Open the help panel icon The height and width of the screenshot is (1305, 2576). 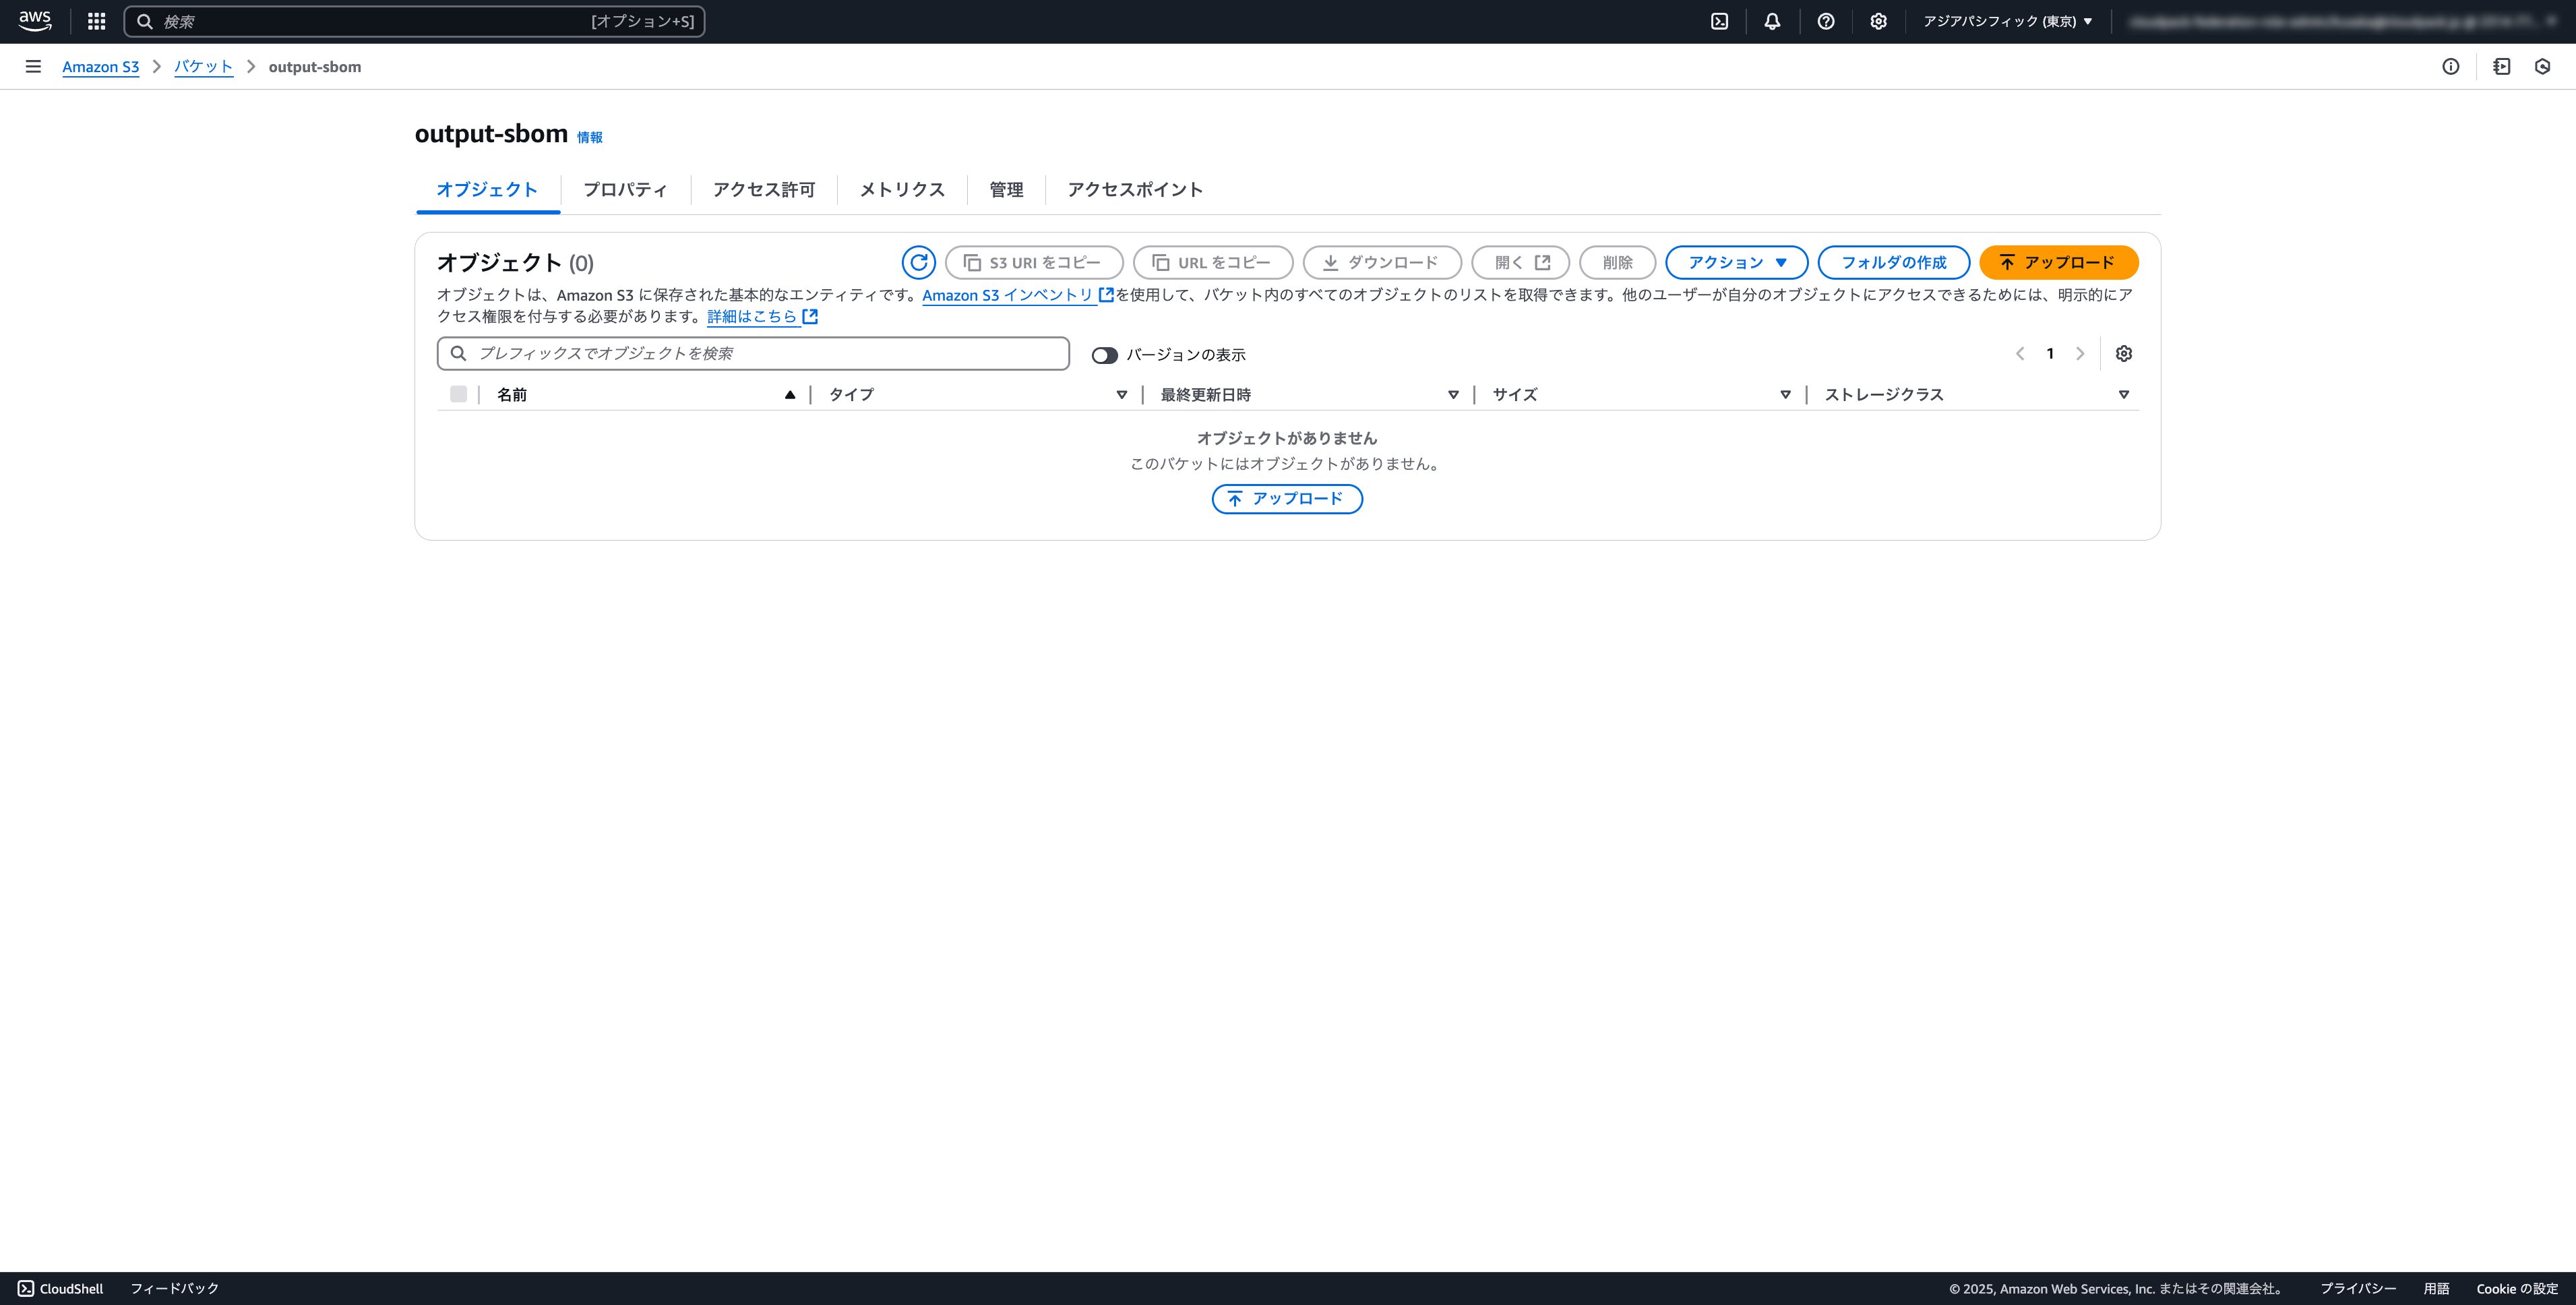1826,21
